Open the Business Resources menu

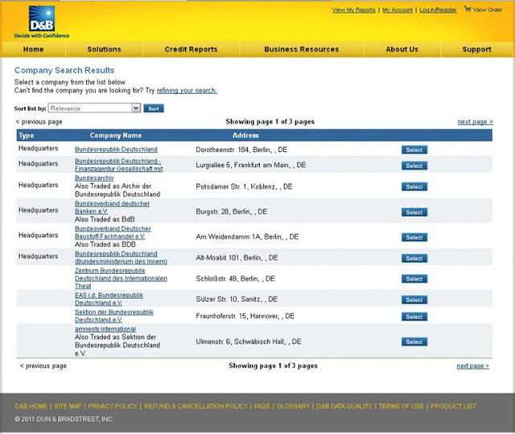[x=302, y=49]
